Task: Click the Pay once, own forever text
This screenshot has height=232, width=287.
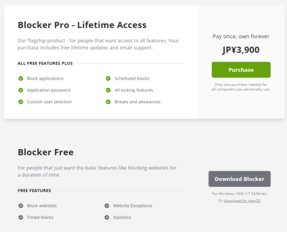Action: point(241,37)
